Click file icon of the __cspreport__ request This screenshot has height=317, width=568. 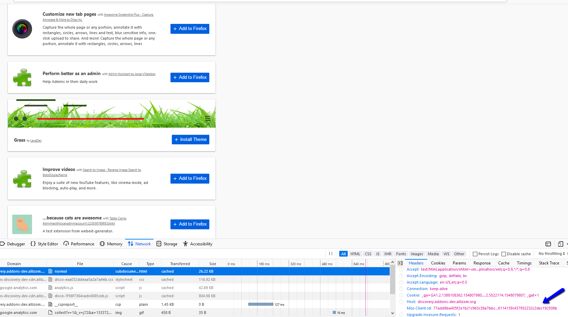pos(50,304)
